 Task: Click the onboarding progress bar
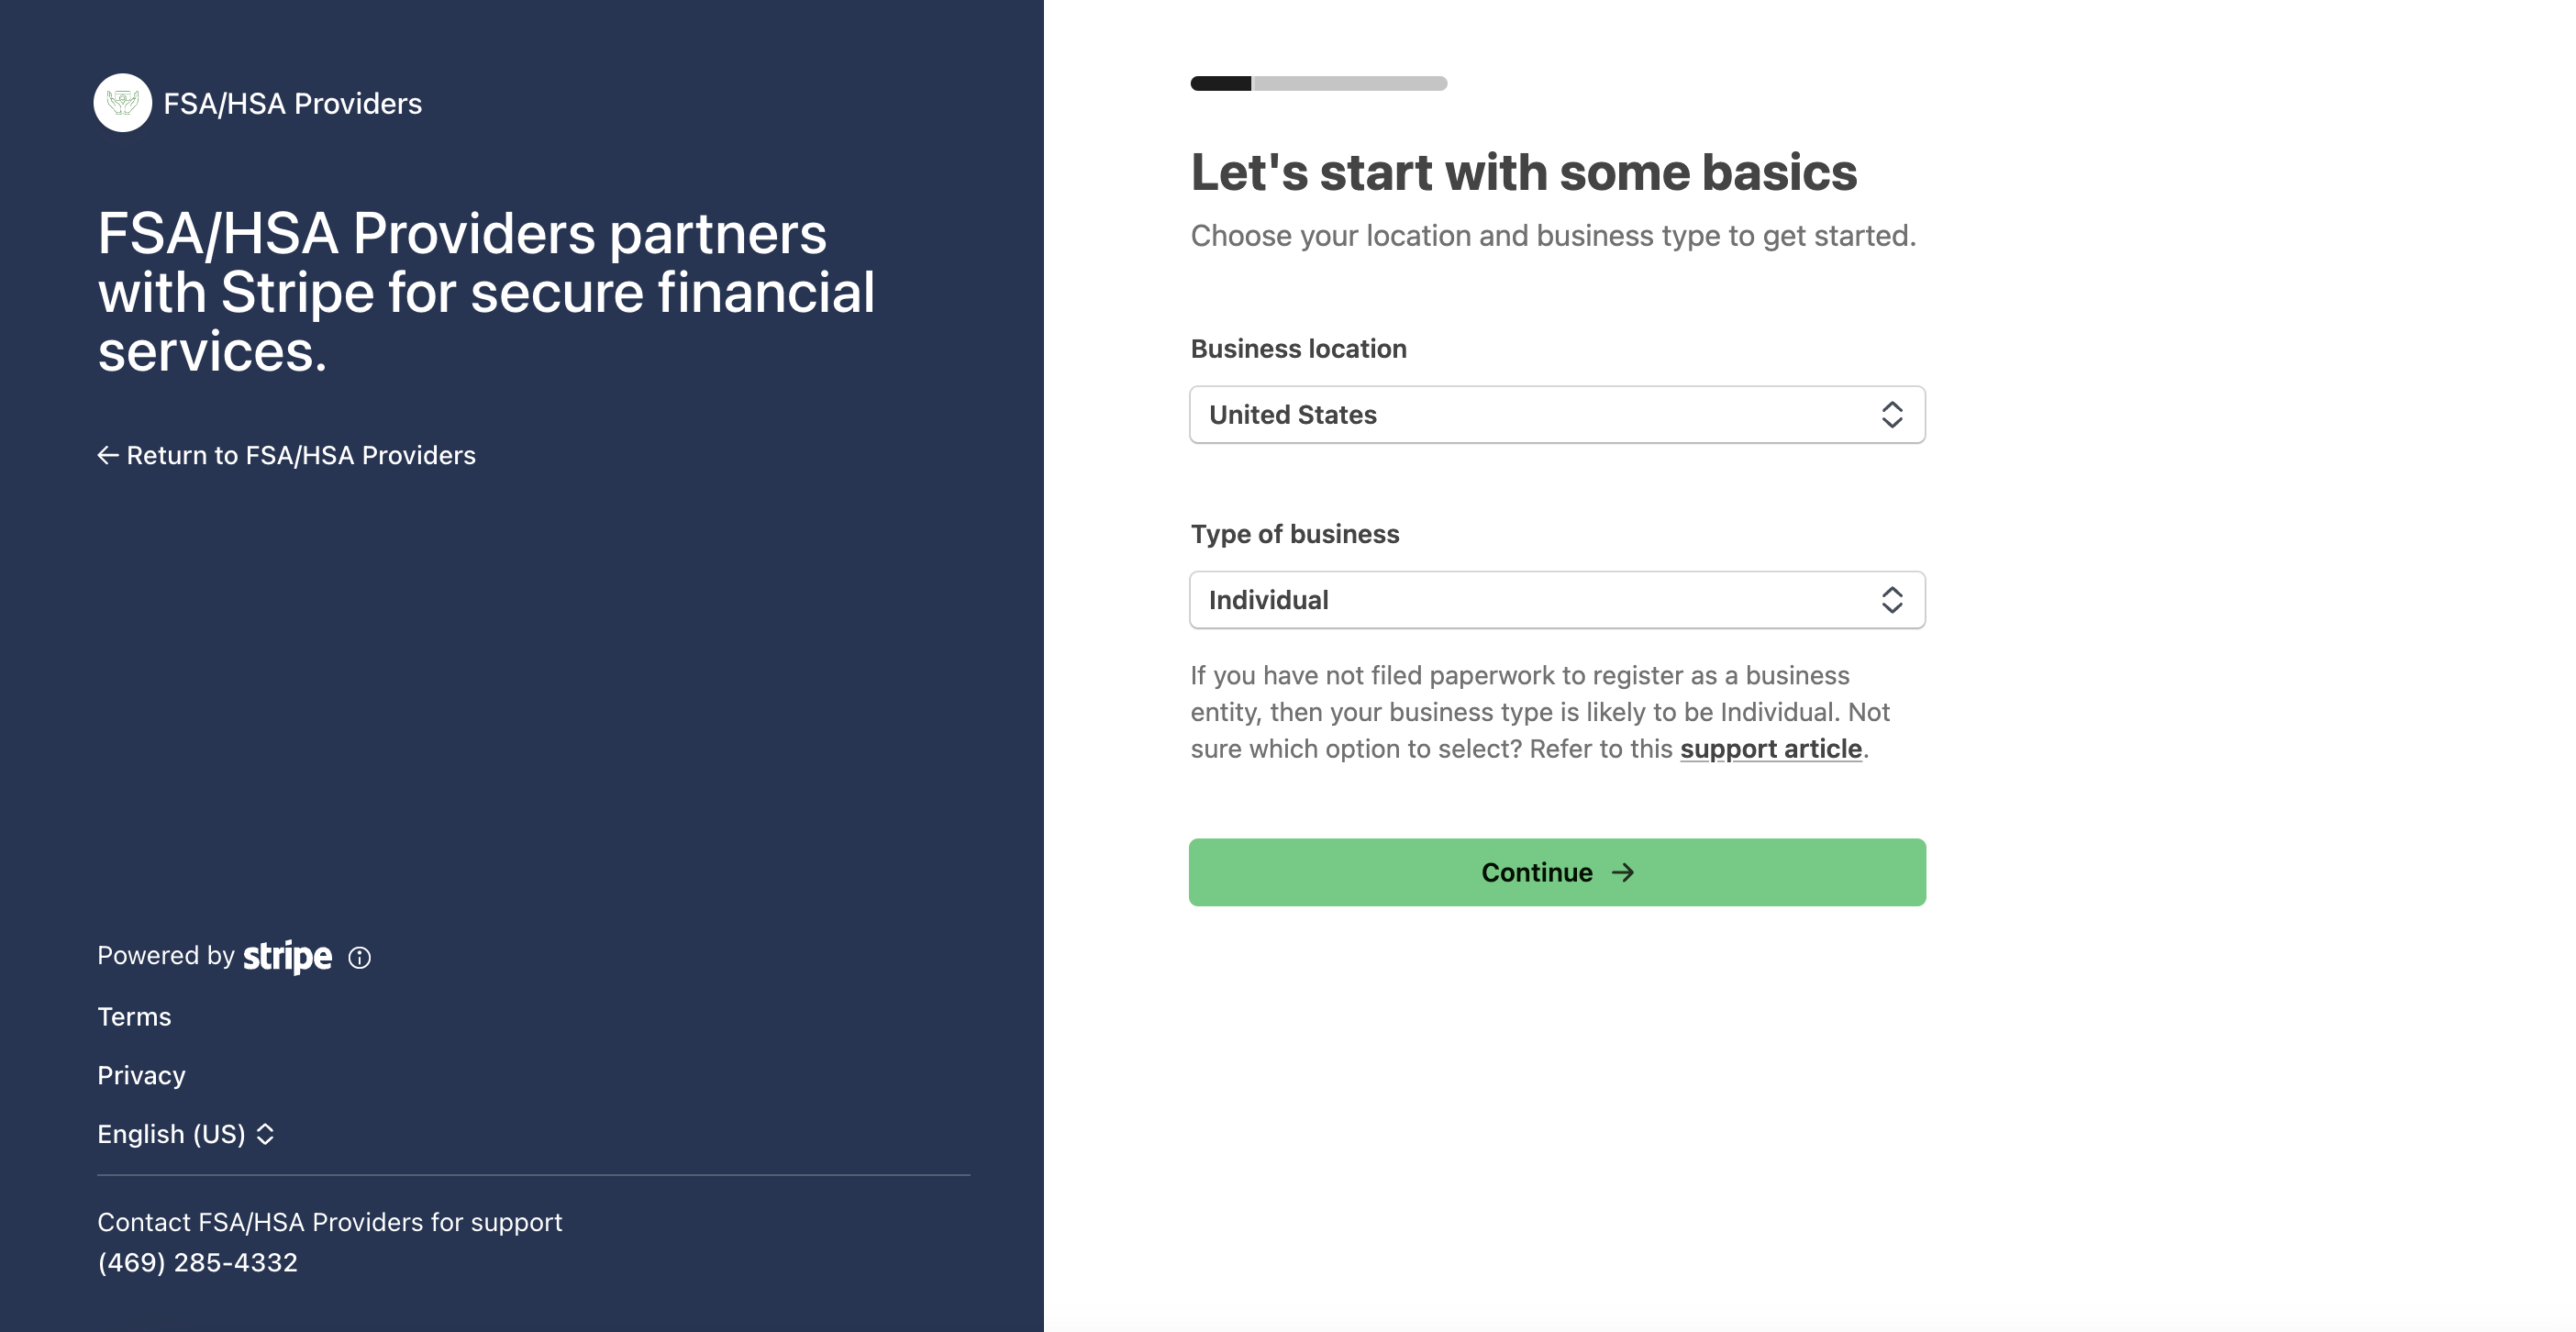click(1318, 84)
